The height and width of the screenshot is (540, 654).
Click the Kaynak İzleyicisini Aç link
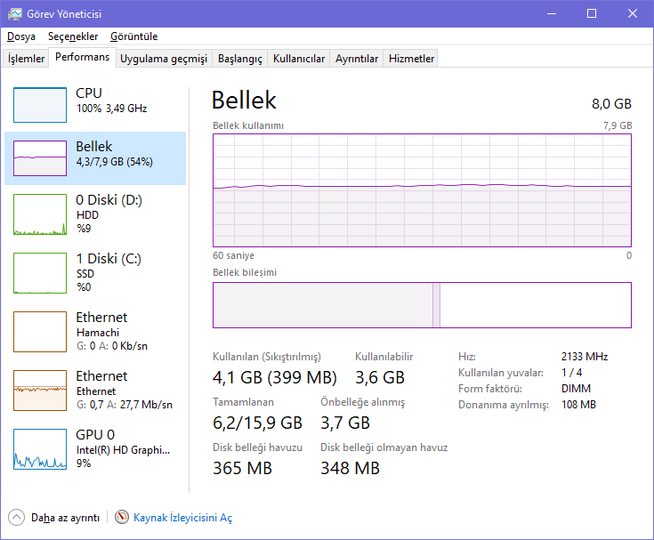tap(182, 517)
